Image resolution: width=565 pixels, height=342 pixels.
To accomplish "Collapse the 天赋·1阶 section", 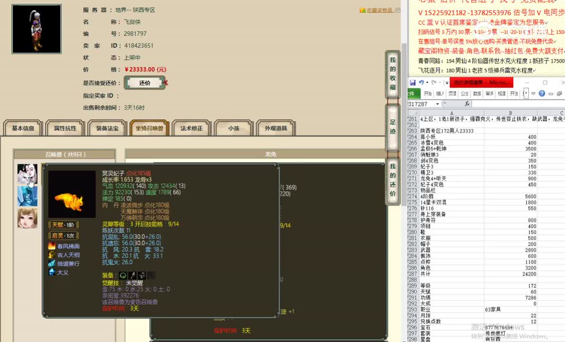I will (63, 225).
